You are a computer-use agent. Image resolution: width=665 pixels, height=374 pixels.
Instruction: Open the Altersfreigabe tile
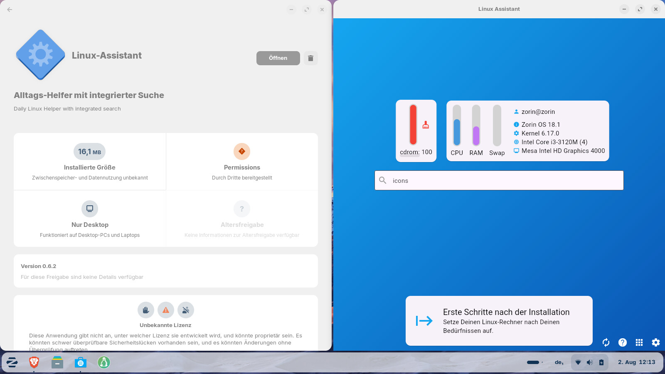tap(242, 219)
